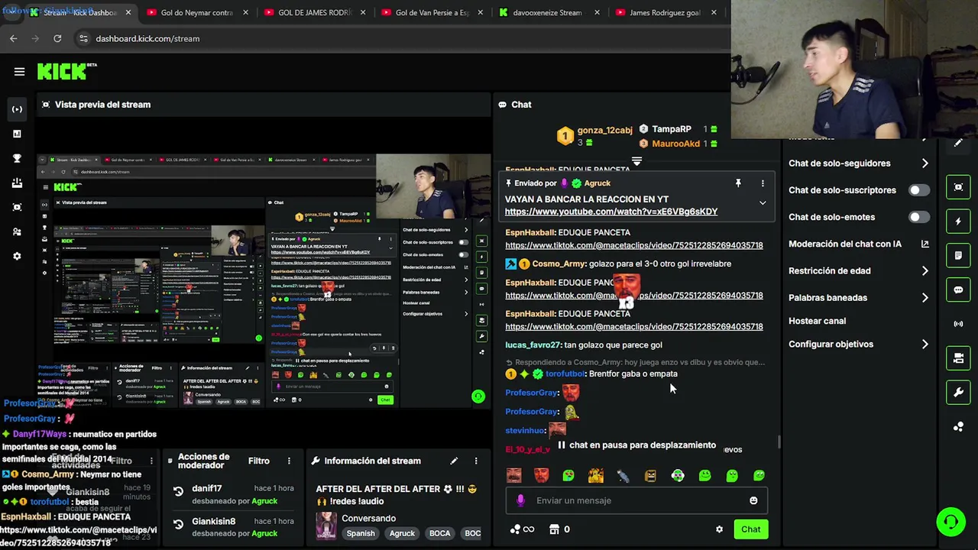This screenshot has height=550, width=978.
Task: Click username TampaRP in leaderboard
Action: click(x=671, y=129)
